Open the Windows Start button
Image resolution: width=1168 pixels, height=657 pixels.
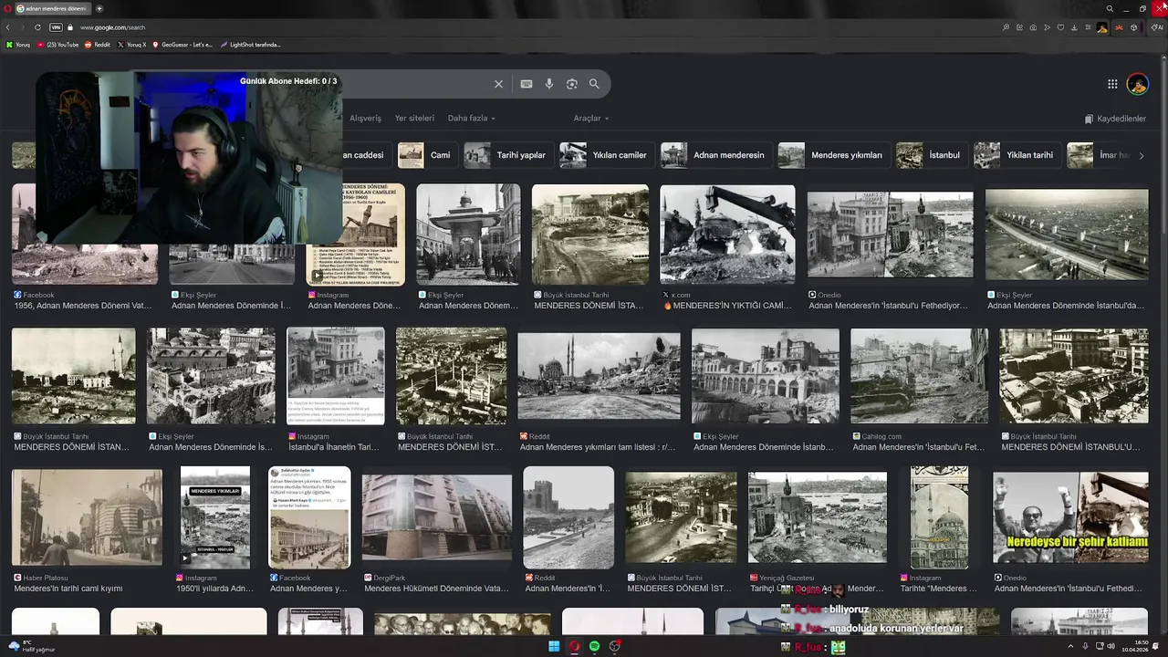tap(553, 647)
